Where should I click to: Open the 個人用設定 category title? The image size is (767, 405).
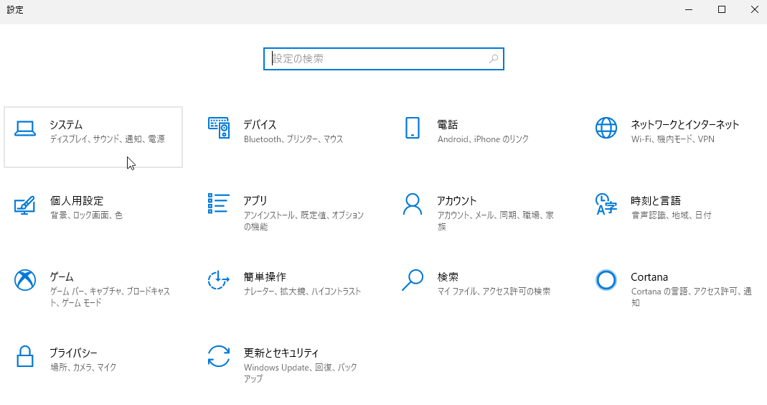point(77,201)
